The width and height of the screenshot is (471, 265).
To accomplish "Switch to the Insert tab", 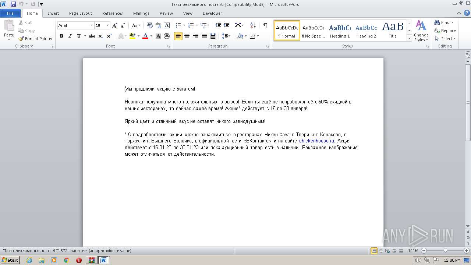I will (53, 13).
